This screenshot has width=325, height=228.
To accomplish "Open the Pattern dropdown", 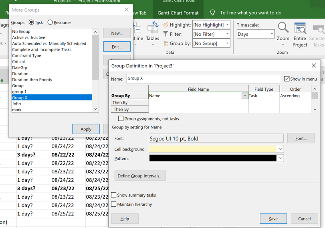I will coord(281,158).
